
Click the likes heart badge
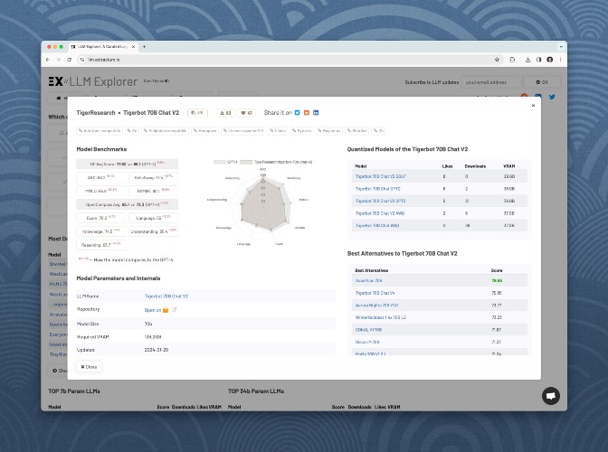click(x=246, y=113)
